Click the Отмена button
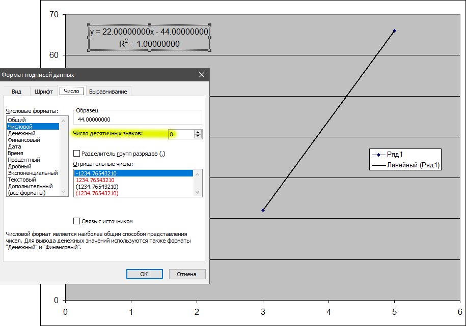 coord(186,274)
